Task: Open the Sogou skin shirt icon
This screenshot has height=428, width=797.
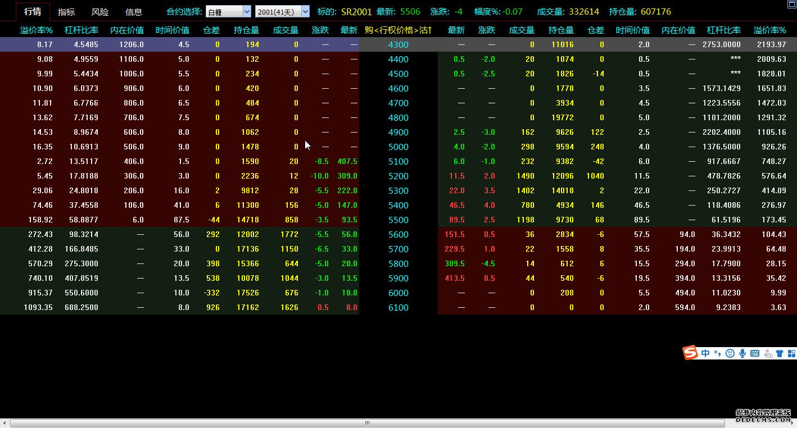Action: tap(780, 353)
